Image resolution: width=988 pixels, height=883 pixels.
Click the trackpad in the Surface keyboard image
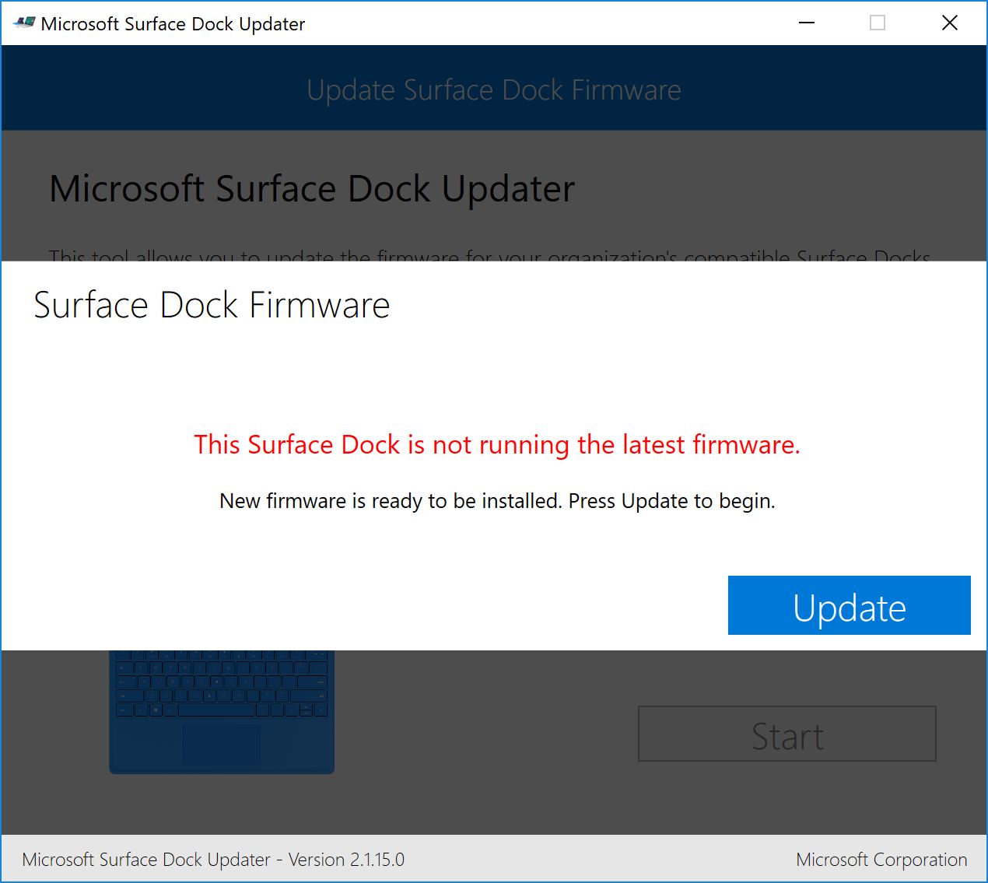[222, 744]
